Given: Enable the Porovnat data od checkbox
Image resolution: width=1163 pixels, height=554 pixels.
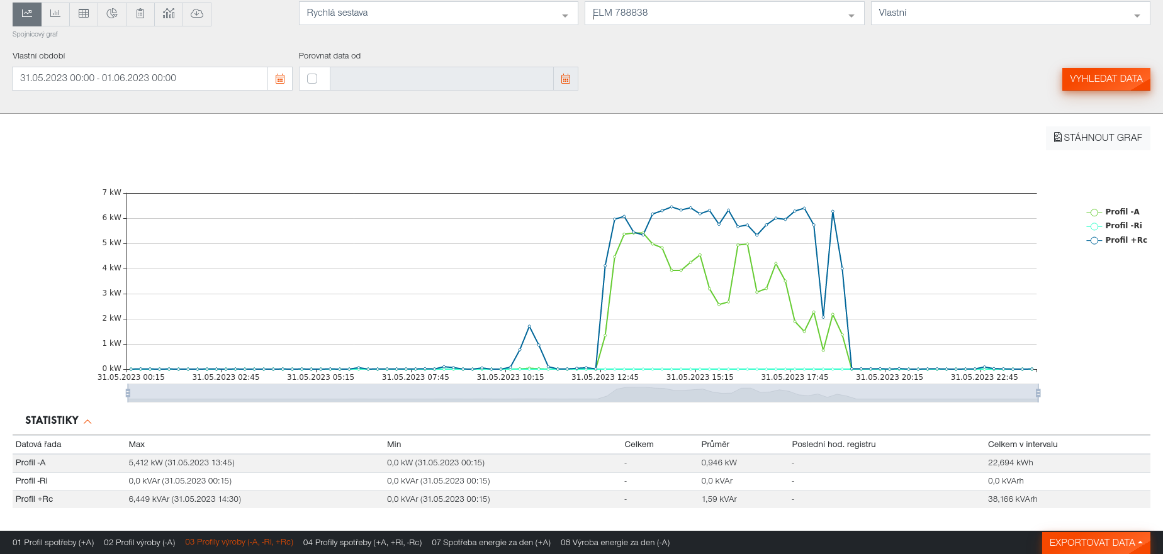Looking at the screenshot, I should [312, 79].
